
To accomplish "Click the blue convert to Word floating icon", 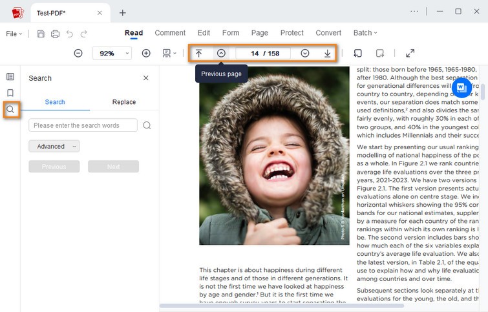I will [x=461, y=88].
